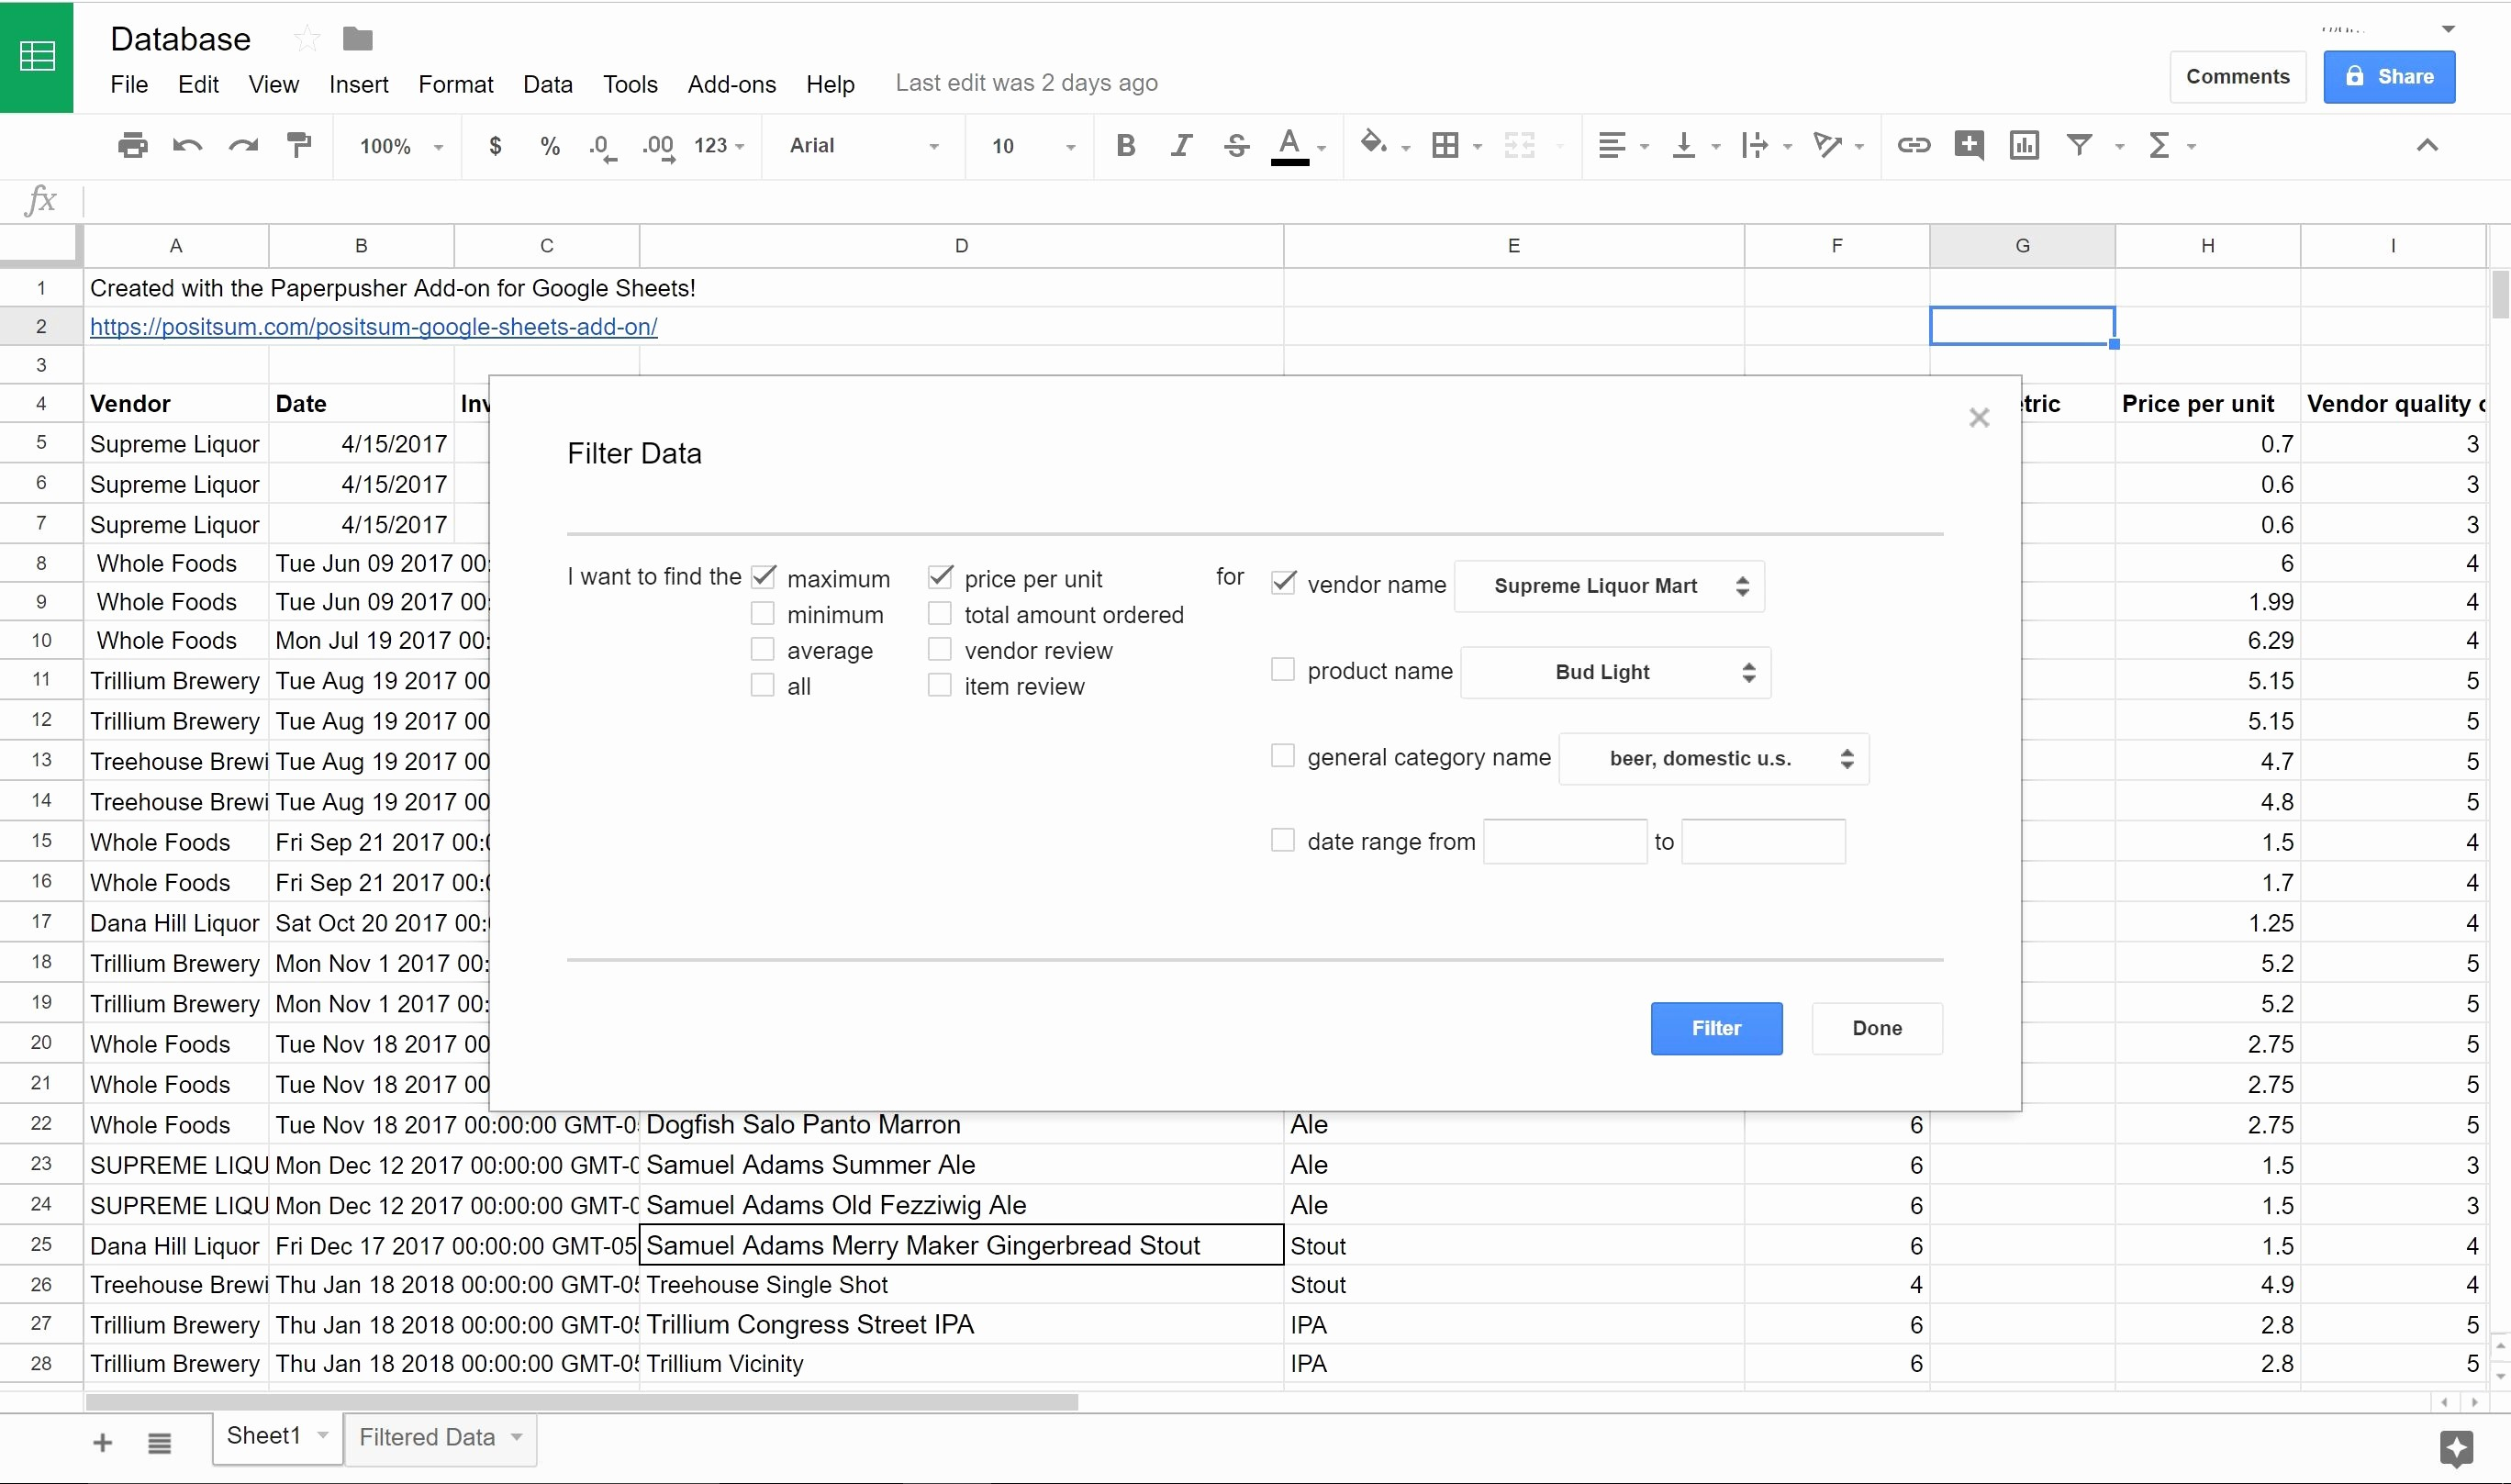Viewport: 2511px width, 1484px height.
Task: Switch to the Filtered Data sheet tab
Action: pyautogui.click(x=428, y=1437)
